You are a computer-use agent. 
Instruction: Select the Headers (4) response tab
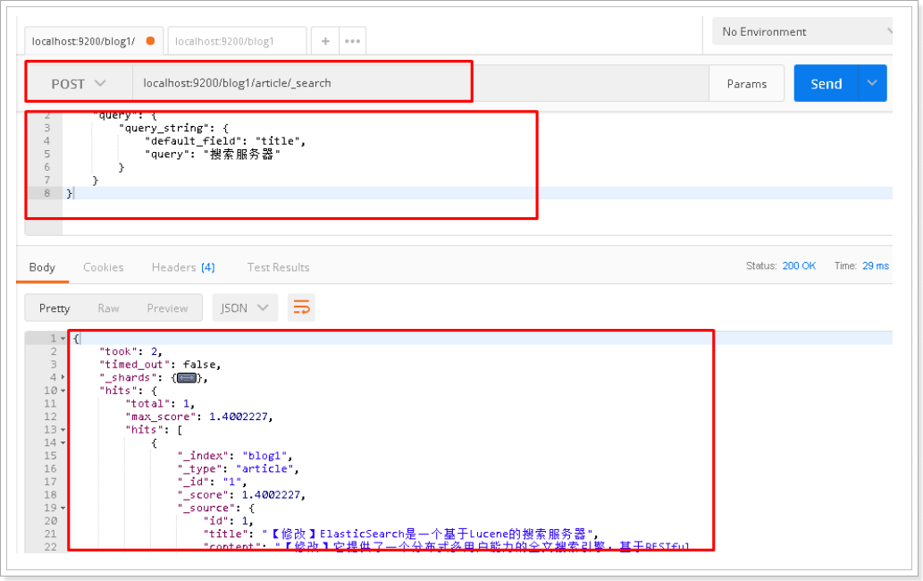(183, 267)
